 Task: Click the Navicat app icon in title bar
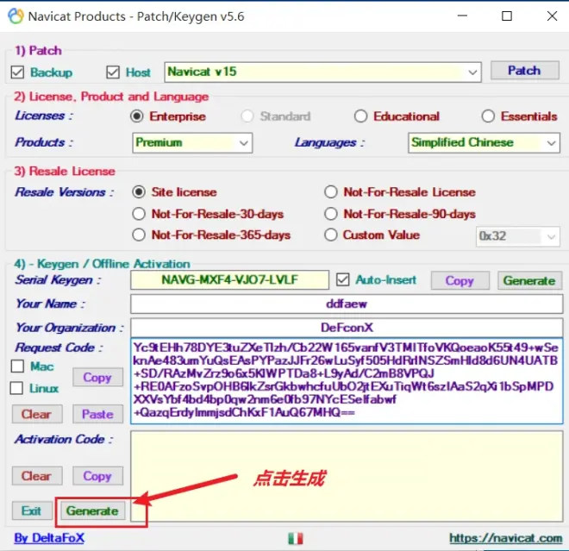pos(16,16)
